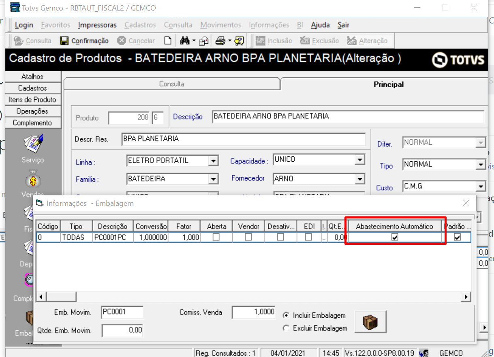Click the package box button in Embalagem dialog

pyautogui.click(x=370, y=322)
